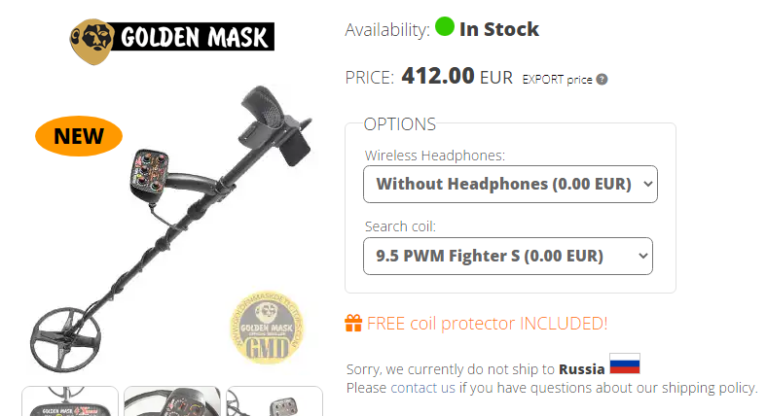The height and width of the screenshot is (416, 767).
Task: Click the search coil in the product photo
Action: tap(65, 339)
